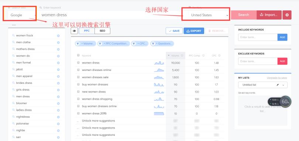Viewport: 299px width, 141px height.
Task: Click Add under Exclude Keywords
Action: coord(282,61)
